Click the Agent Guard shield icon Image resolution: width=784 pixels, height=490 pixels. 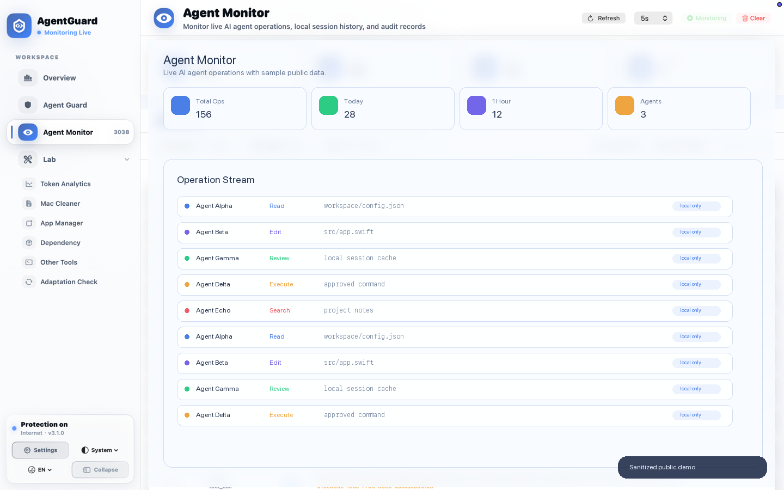click(x=28, y=105)
